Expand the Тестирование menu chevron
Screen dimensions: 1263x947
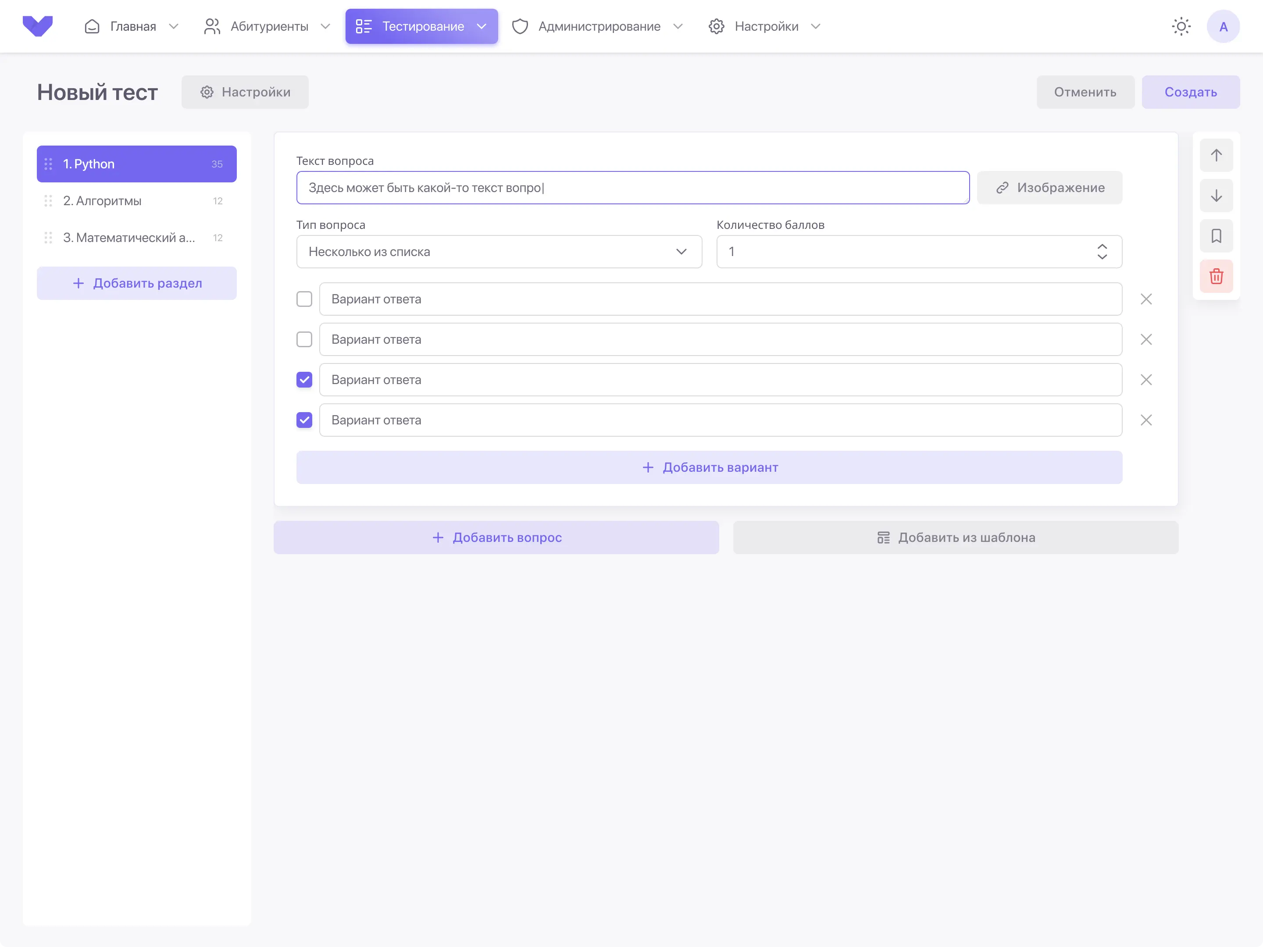click(482, 26)
